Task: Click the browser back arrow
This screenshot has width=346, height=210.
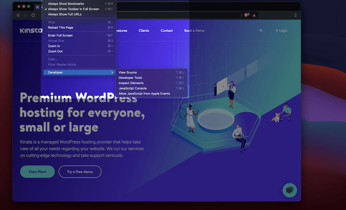Action: pyautogui.click(x=18, y=15)
